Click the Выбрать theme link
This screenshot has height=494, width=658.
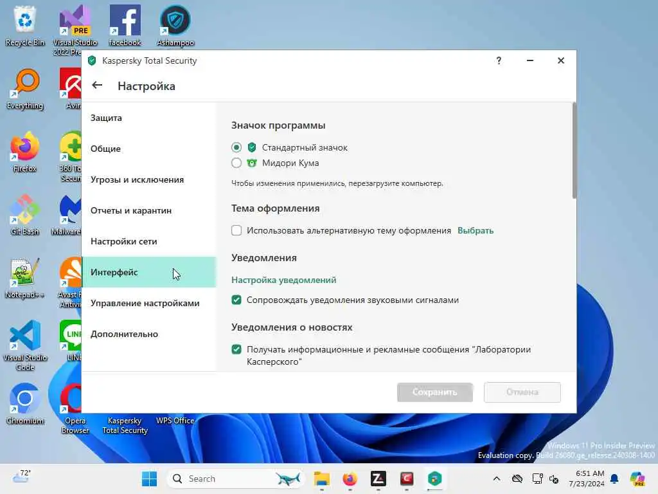(x=476, y=231)
